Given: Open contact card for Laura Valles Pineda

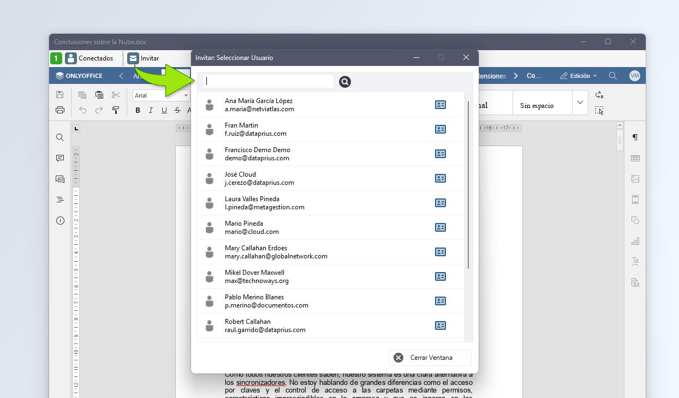Looking at the screenshot, I should (x=440, y=203).
